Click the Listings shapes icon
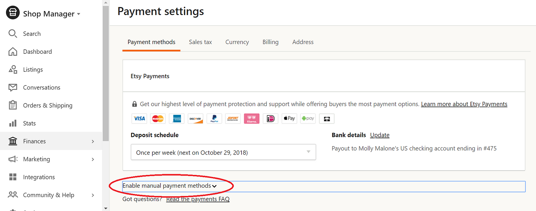This screenshot has height=211, width=536. tap(13, 69)
